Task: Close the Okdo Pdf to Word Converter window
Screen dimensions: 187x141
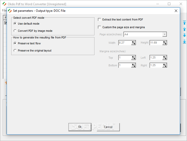Action: pyautogui.click(x=181, y=4)
